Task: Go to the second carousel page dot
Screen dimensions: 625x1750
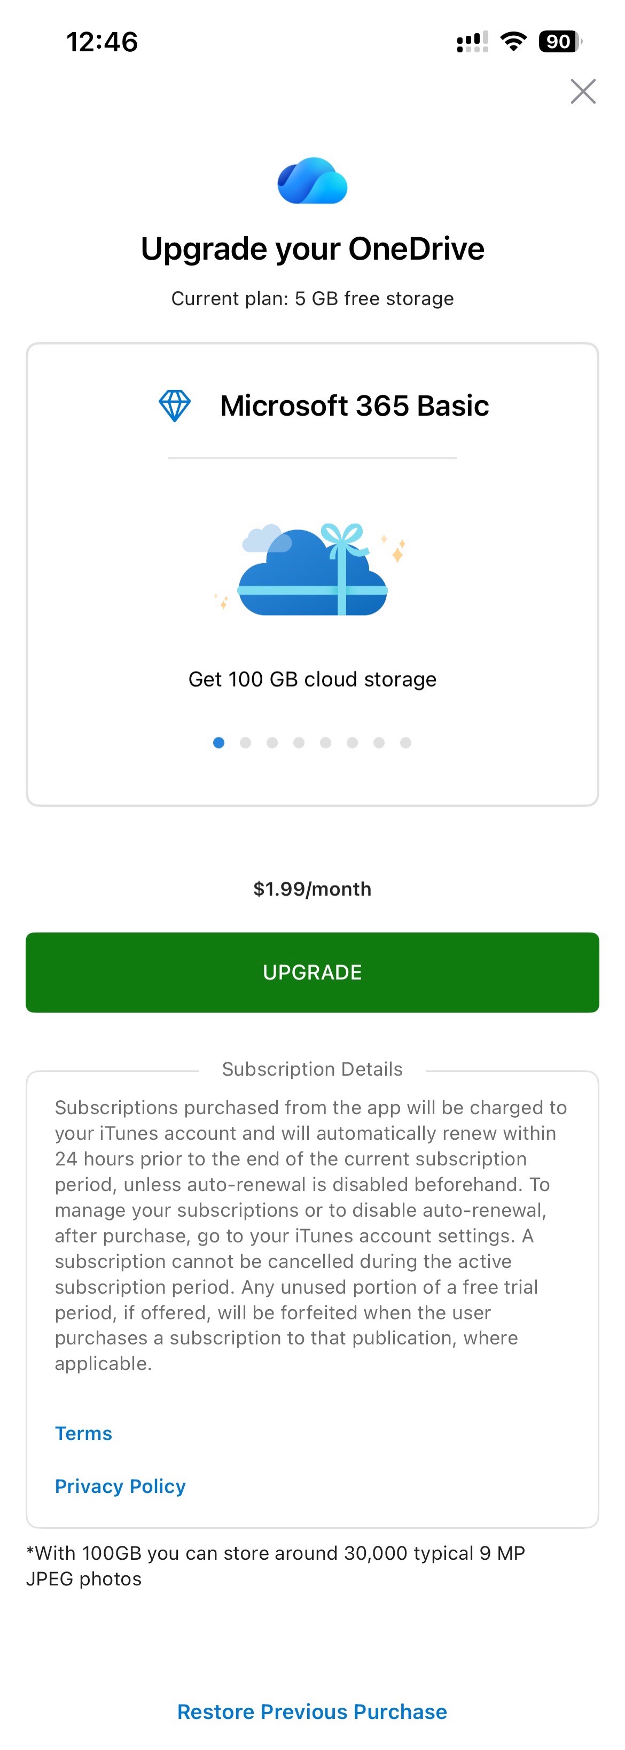Action: tap(245, 743)
